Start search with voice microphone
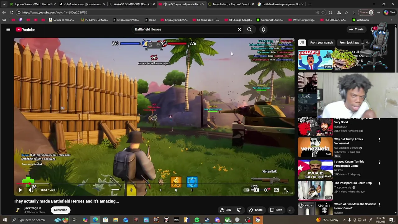 (x=263, y=30)
